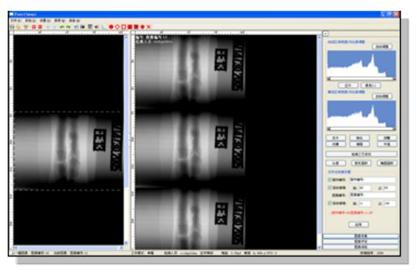Choose the hollow red square toolbar tool
Screen dimensions: 420x278
pyautogui.click(x=124, y=27)
